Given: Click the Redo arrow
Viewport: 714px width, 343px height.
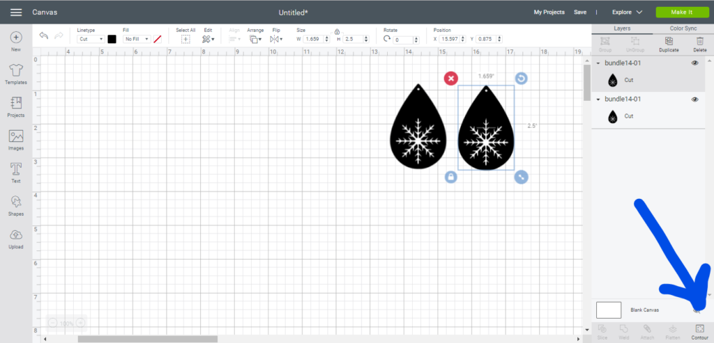Looking at the screenshot, I should tap(59, 35).
